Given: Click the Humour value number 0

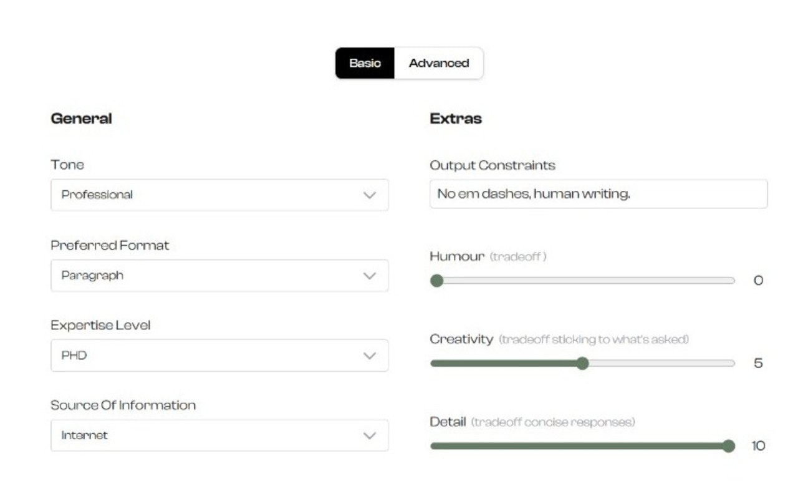Looking at the screenshot, I should point(758,281).
